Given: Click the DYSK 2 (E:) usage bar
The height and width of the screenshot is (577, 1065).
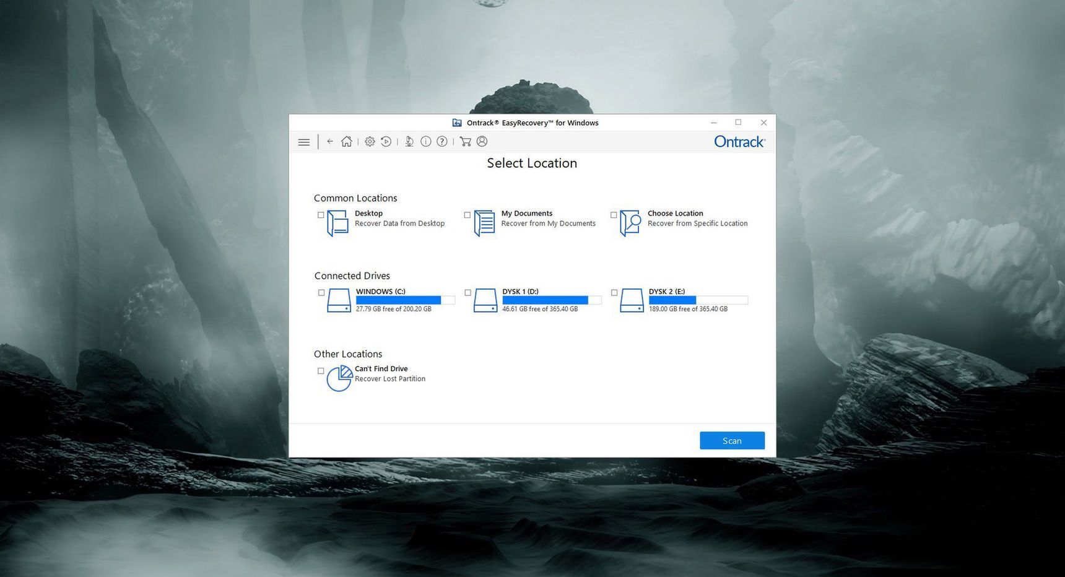Looking at the screenshot, I should tap(698, 300).
